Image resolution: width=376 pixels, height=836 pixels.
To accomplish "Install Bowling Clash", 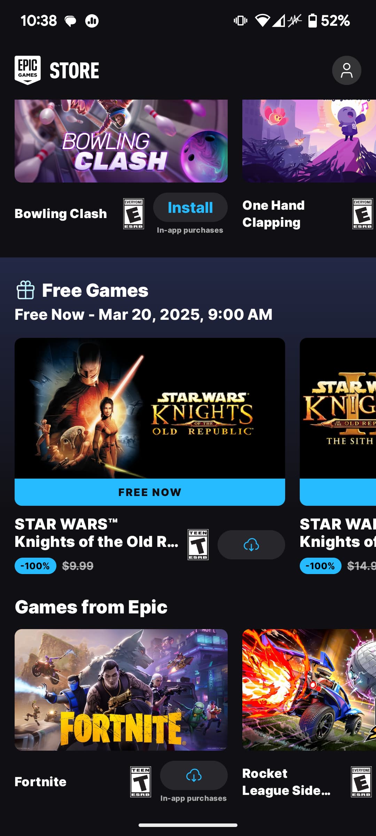I will (x=190, y=208).
